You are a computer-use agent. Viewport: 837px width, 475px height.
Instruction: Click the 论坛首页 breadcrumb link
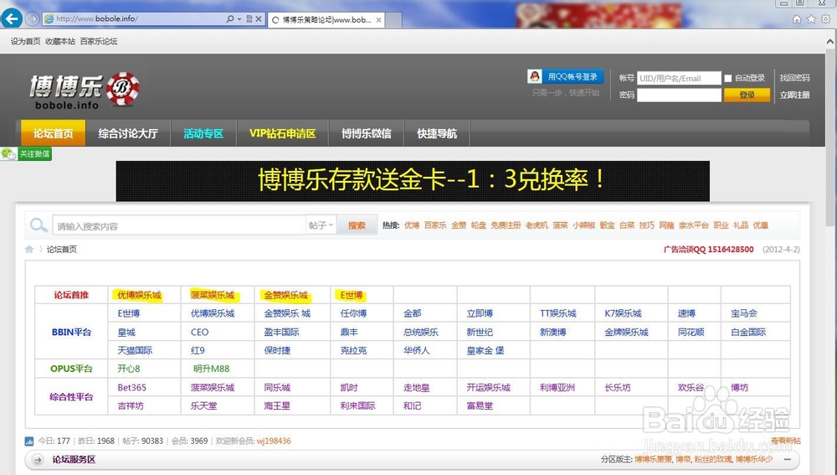point(61,250)
